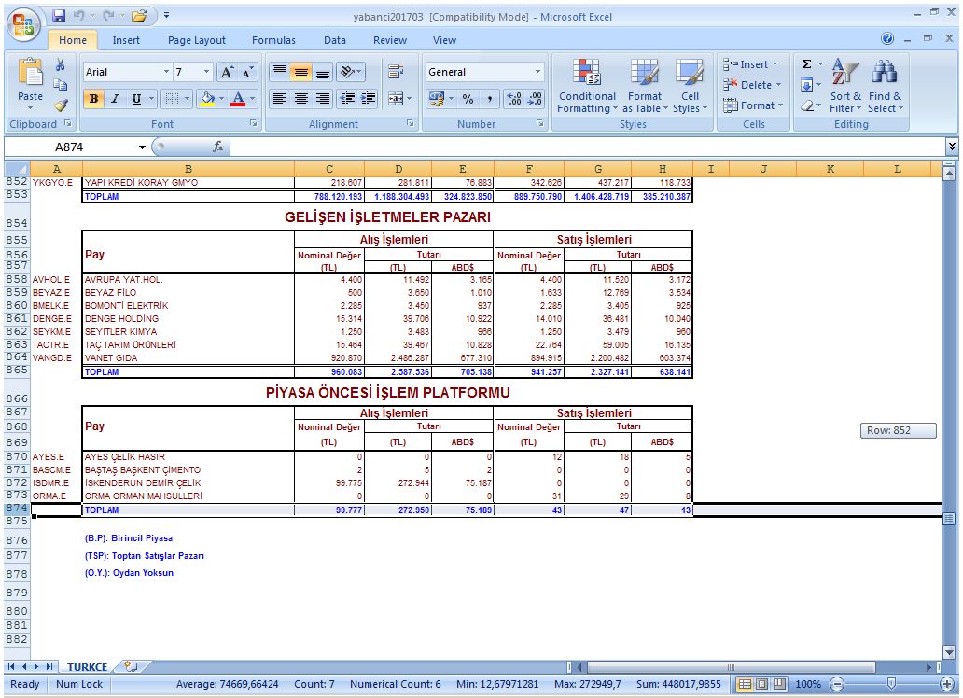Open Conditional Formatting menu
This screenshot has width=963, height=698.
pyautogui.click(x=587, y=86)
